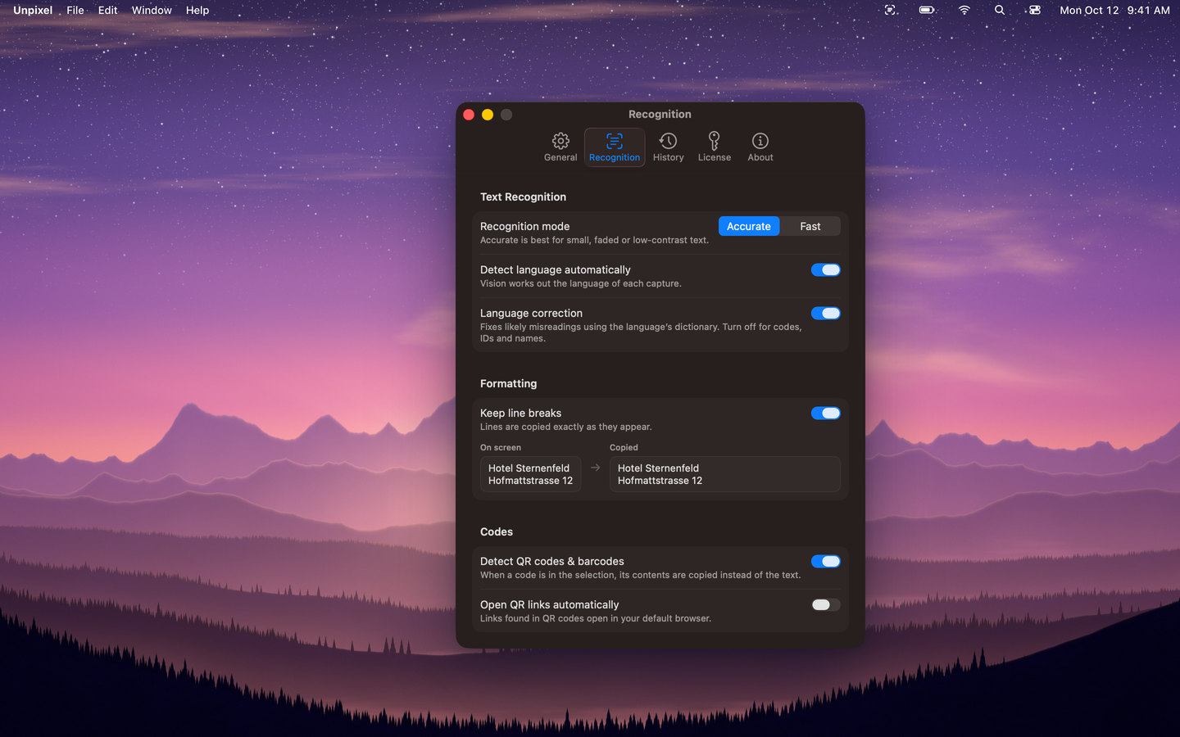The width and height of the screenshot is (1180, 737).
Task: Switch recognition mode to Fast
Action: [x=810, y=227]
